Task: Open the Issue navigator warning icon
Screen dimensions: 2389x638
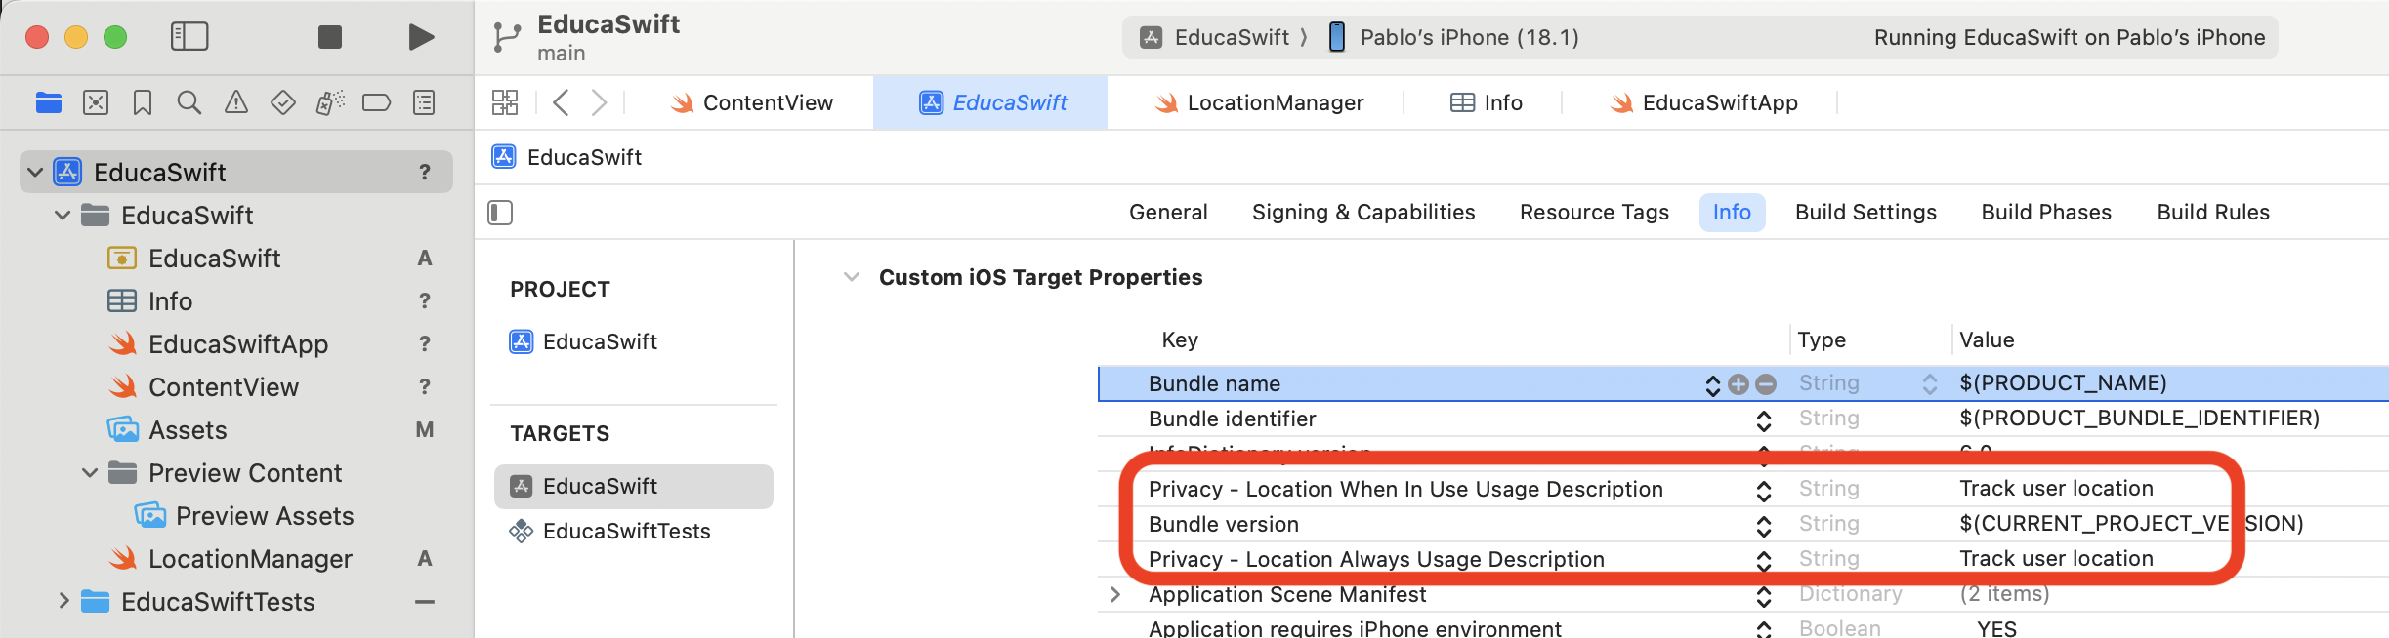Action: pos(236,102)
